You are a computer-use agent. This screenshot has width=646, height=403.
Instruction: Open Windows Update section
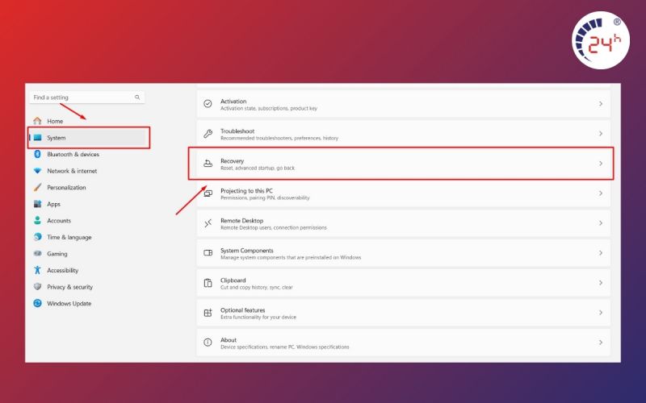point(69,304)
